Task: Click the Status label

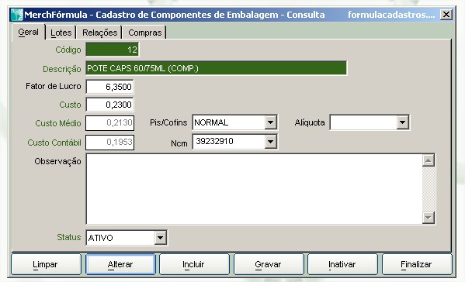Action: [69, 237]
